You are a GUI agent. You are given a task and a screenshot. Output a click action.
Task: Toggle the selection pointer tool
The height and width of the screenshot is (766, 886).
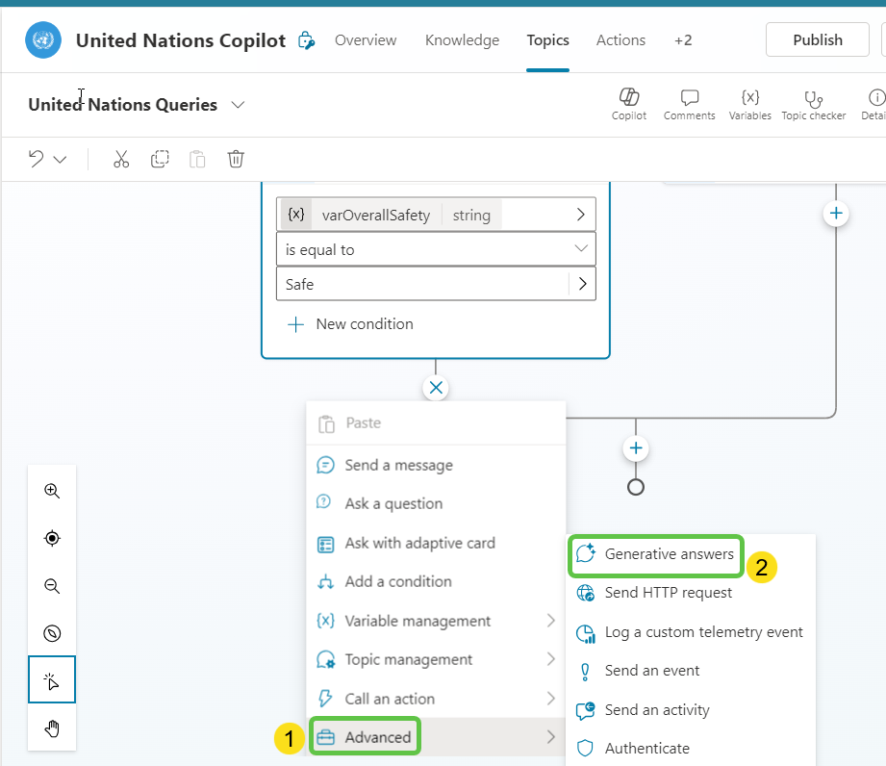(52, 680)
